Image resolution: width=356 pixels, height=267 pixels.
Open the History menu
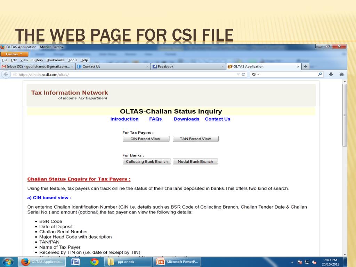click(x=37, y=60)
